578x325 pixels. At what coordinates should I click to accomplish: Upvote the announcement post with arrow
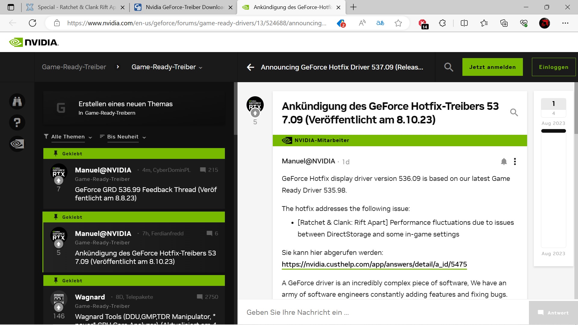pos(255,113)
